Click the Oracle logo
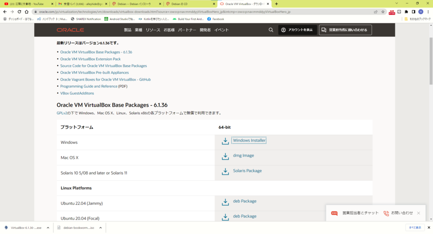This screenshot has width=433, height=234. [70, 30]
